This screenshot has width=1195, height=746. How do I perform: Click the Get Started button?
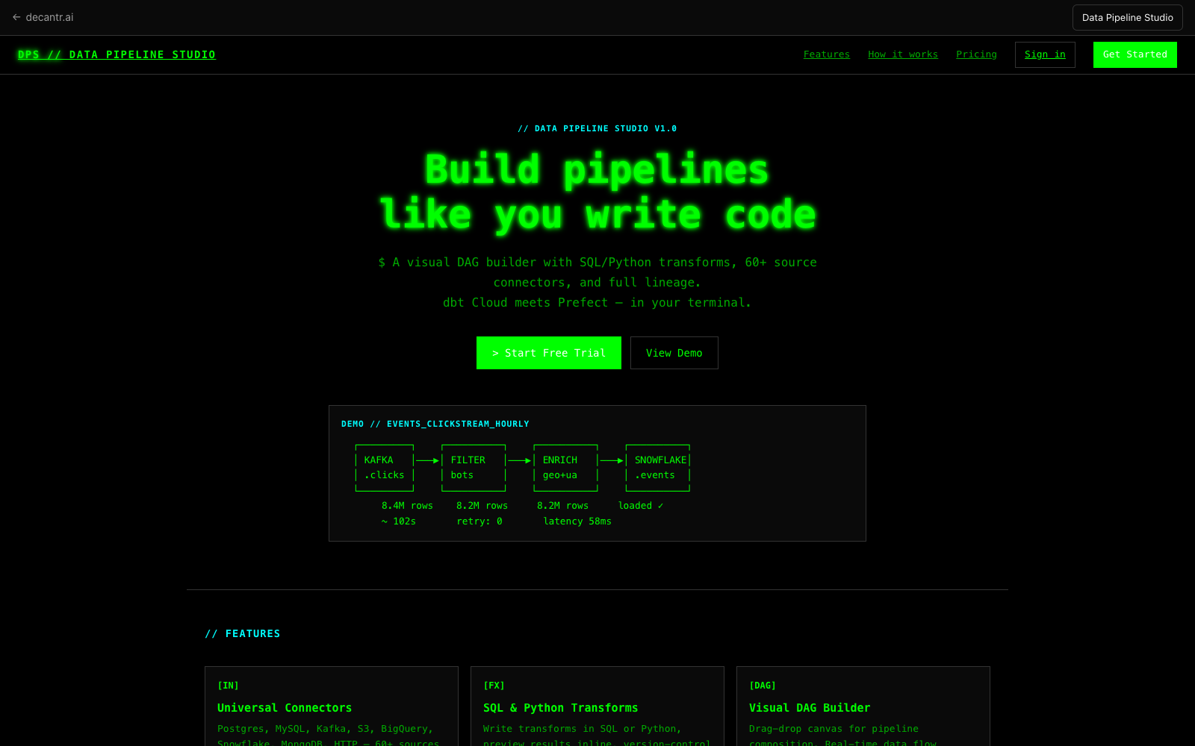point(1135,54)
